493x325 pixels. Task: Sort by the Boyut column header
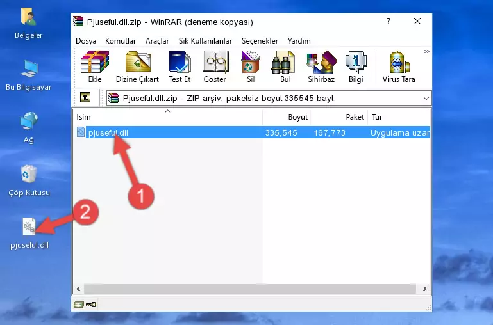tap(287, 117)
